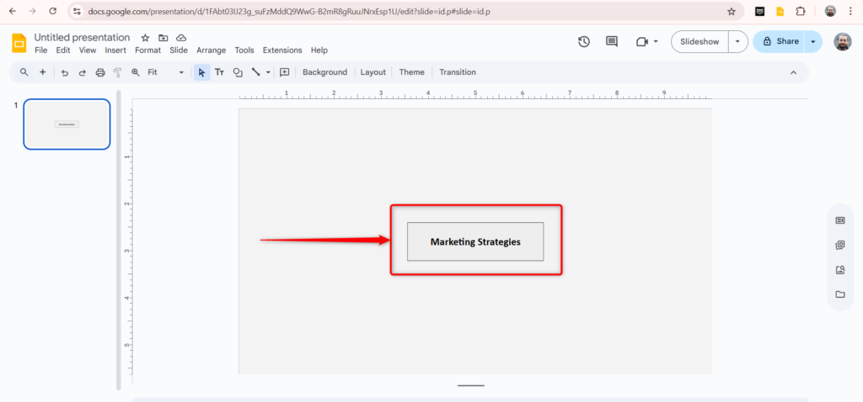This screenshot has width=863, height=402.
Task: Expand the Slideshow options arrow
Action: click(738, 41)
